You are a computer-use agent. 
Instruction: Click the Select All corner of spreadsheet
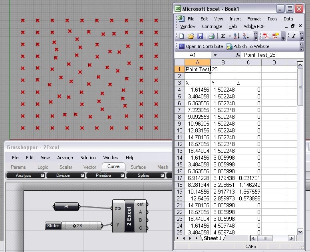click(179, 62)
